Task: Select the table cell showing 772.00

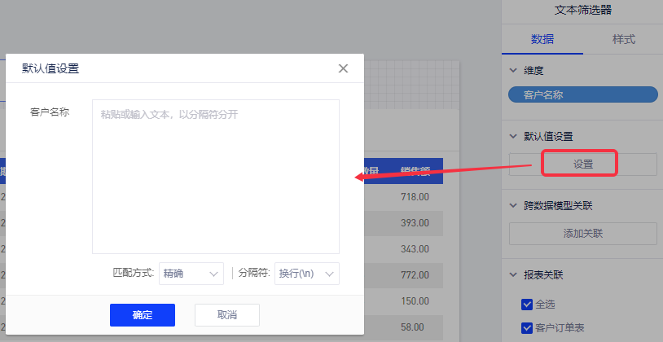Action: coord(414,275)
